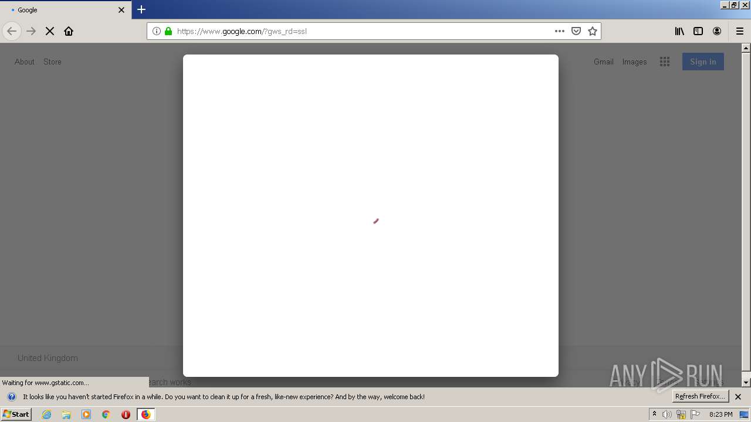Click the Show desktop icon
The image size is (751, 422).
[744, 414]
